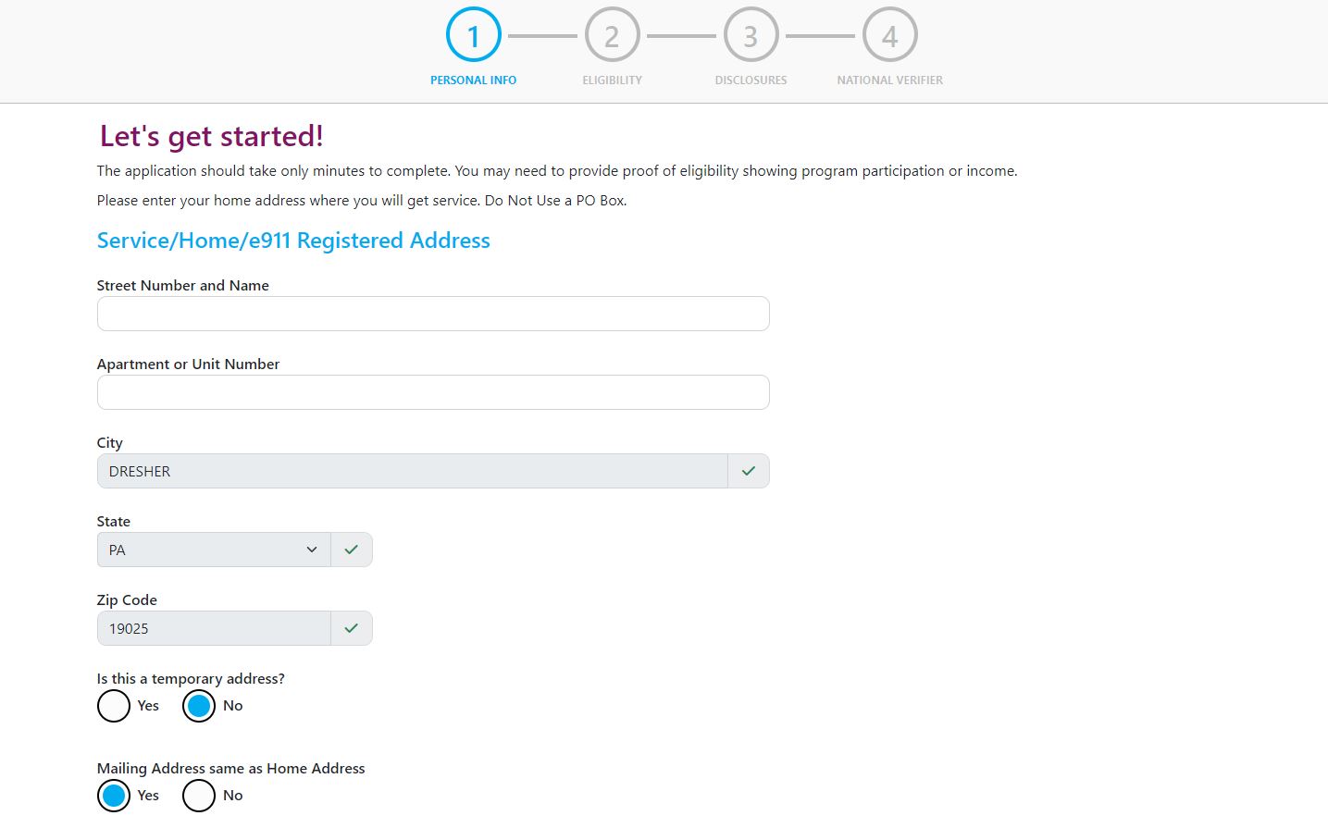The height and width of the screenshot is (828, 1328).
Task: Click the DISCLOSURES step label
Action: coord(751,80)
